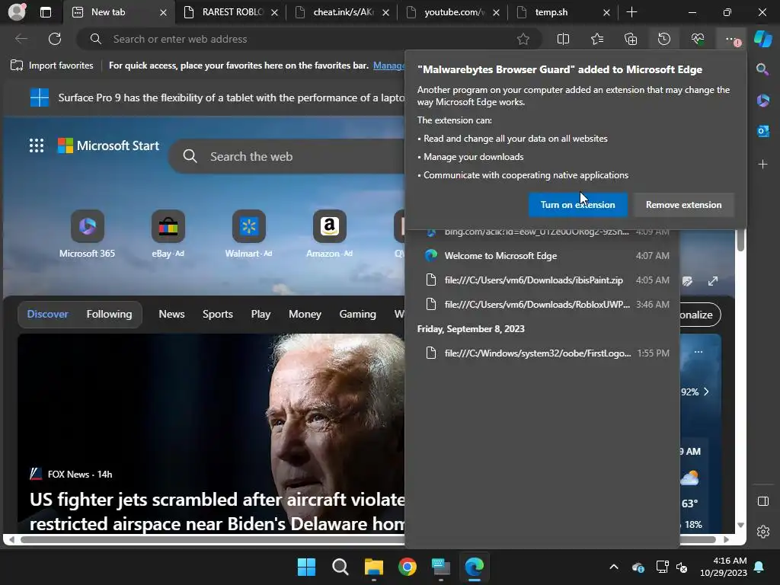Expand the 92% weather chevron
Image resolution: width=780 pixels, height=585 pixels.
(x=706, y=392)
